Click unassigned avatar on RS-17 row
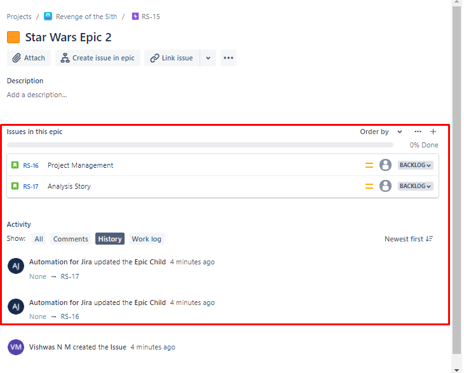The image size is (464, 373). tap(385, 186)
